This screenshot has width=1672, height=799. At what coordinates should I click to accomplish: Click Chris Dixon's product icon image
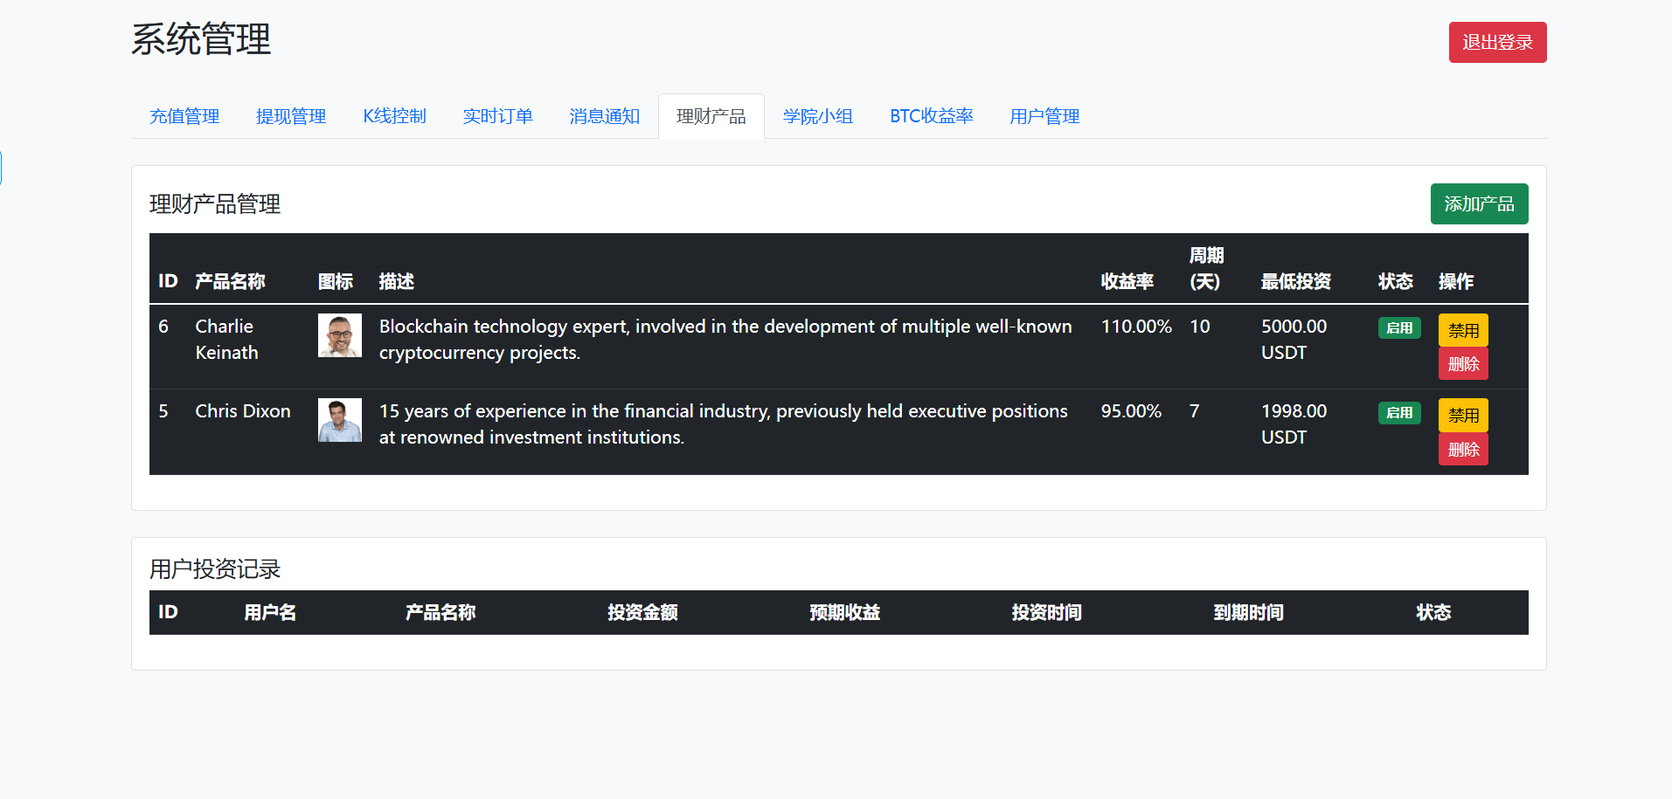pos(339,420)
